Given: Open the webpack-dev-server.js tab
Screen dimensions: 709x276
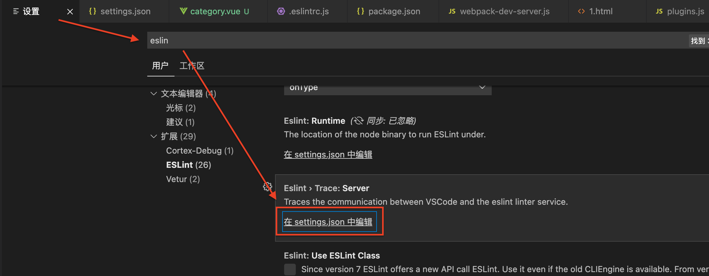Looking at the screenshot, I should (x=504, y=11).
